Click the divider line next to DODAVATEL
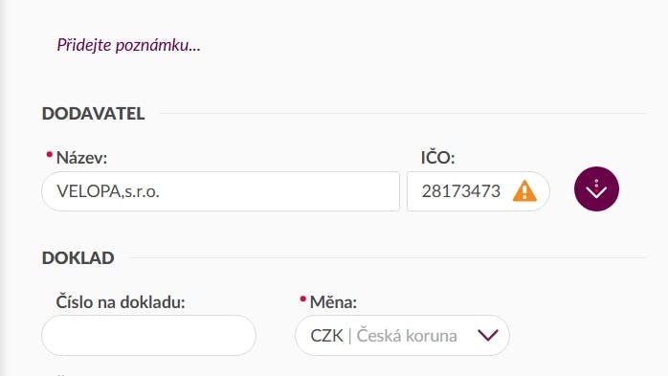This screenshot has width=668, height=376. (403, 113)
